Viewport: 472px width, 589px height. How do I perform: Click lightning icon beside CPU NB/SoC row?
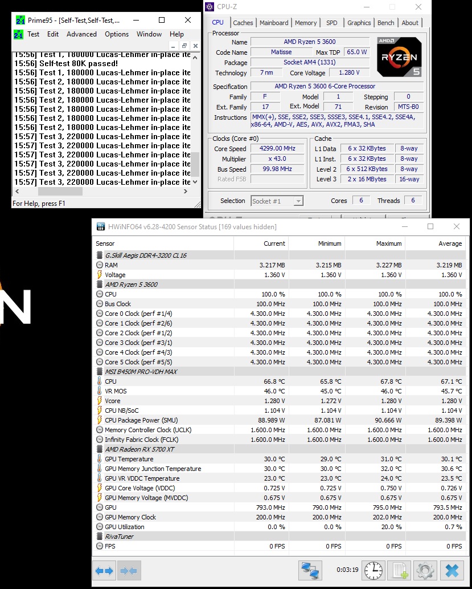[x=100, y=411]
